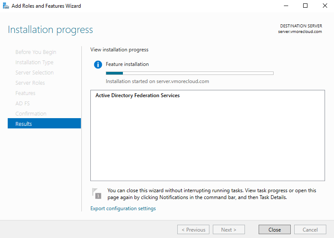Click the destination server name server.vmorecloud.com
Image resolution: width=334 pixels, height=238 pixels.
(300, 32)
